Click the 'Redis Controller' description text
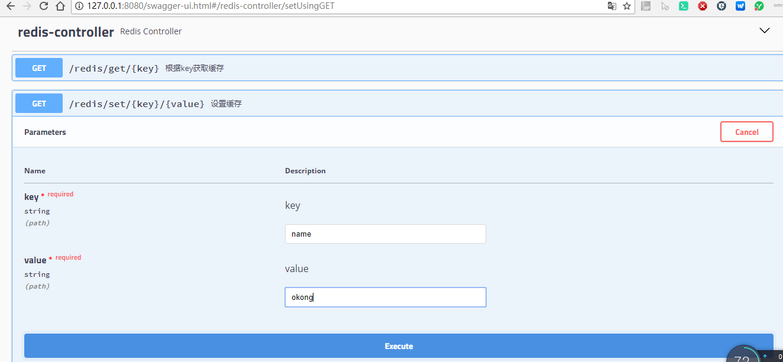 pyautogui.click(x=151, y=31)
